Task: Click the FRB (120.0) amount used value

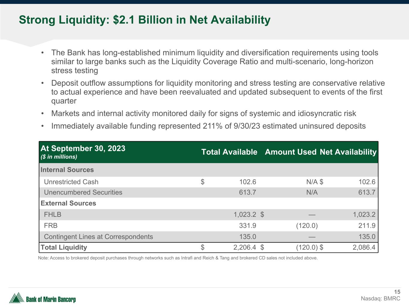Action: click(x=307, y=226)
